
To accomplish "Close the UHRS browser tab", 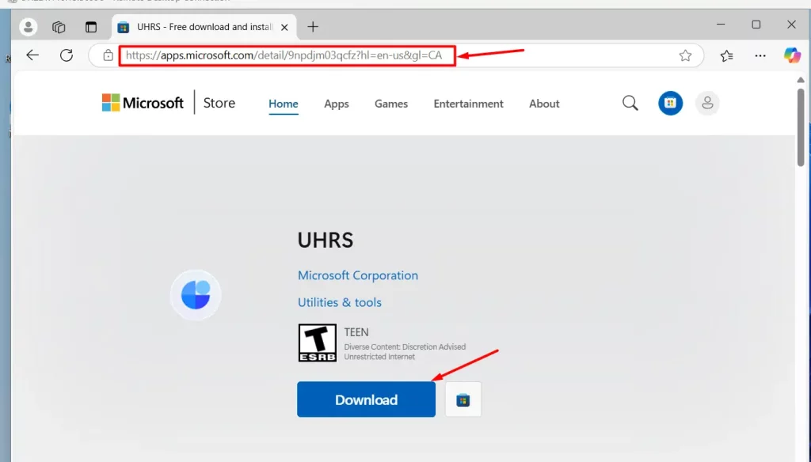I will (285, 27).
